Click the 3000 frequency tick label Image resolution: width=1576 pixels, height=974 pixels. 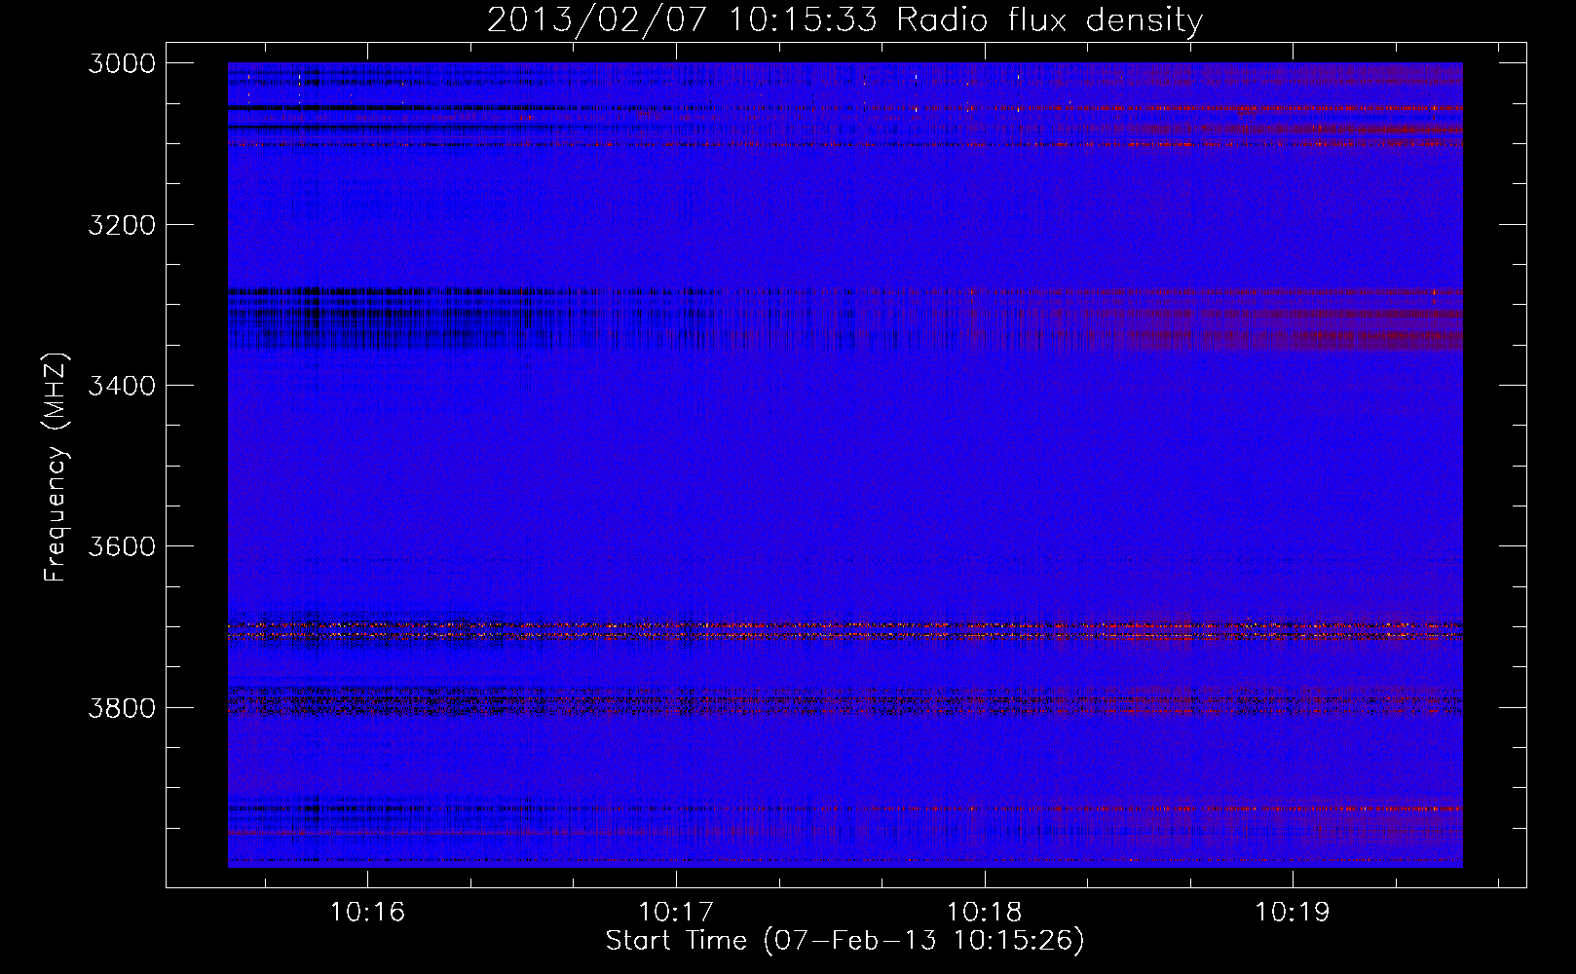pos(122,63)
